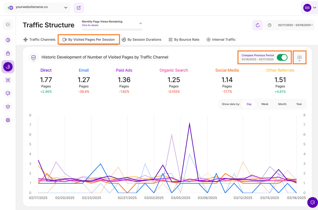Open the yourwebsitename.co site dropdown
Image resolution: width=318 pixels, height=210 pixels.
37,8
